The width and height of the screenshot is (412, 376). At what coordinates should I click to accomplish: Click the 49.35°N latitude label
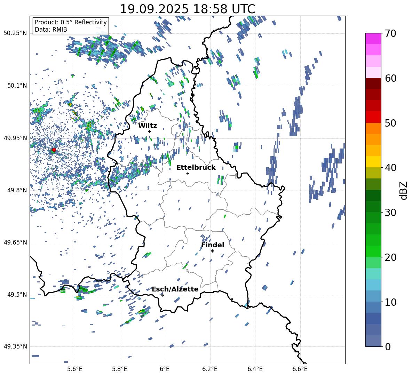(x=15, y=346)
